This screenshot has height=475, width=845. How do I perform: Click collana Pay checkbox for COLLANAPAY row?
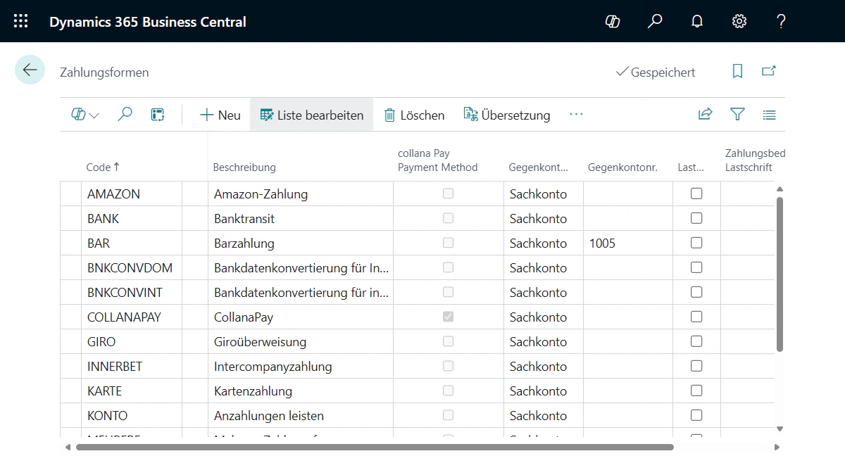tap(448, 317)
